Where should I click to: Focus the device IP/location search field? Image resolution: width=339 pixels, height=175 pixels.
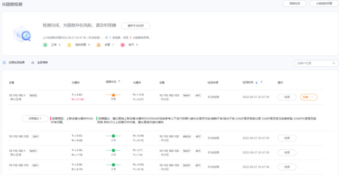tap(316, 63)
